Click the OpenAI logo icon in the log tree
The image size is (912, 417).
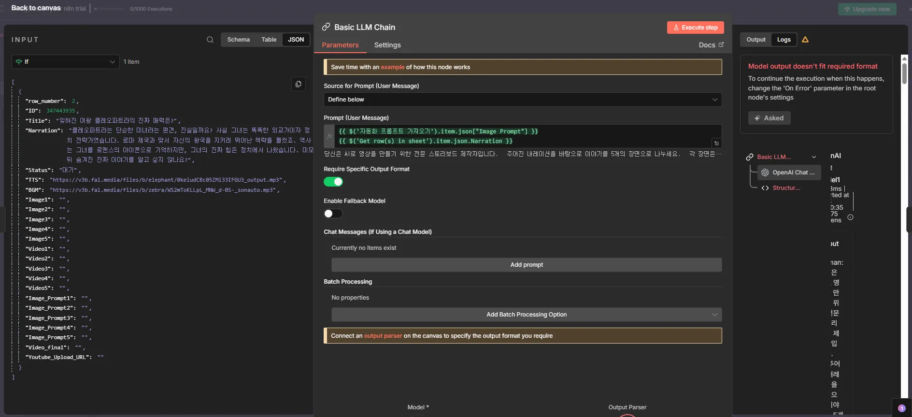tap(765, 173)
